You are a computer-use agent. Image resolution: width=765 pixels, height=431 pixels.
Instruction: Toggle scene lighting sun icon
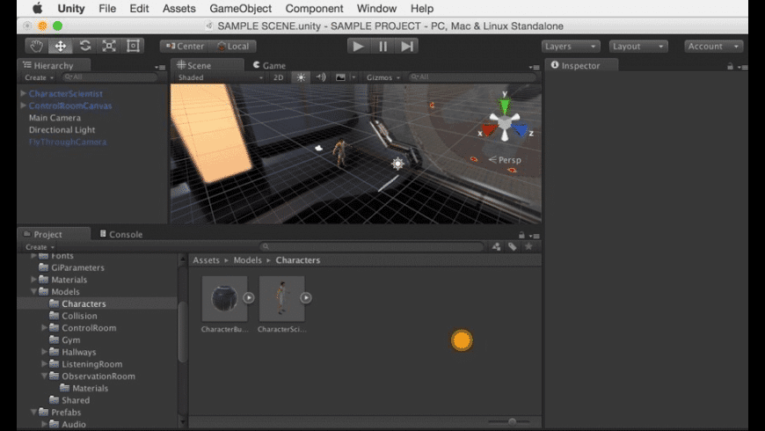coord(301,77)
